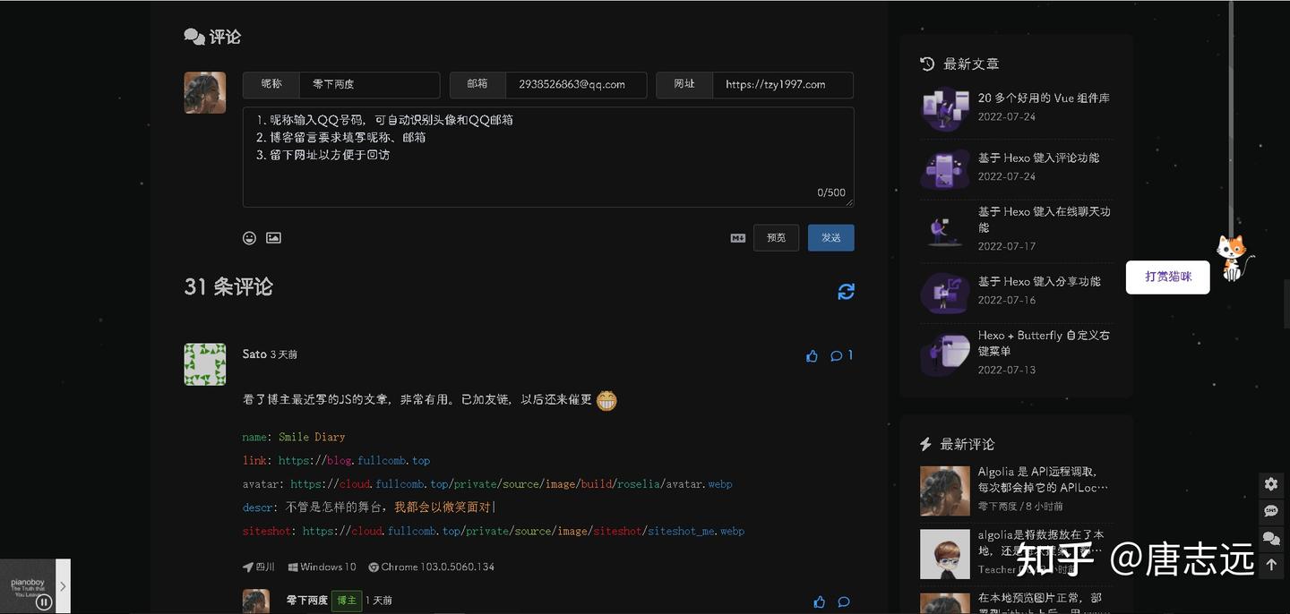Image resolution: width=1290 pixels, height=614 pixels.
Task: Click 预览 to preview the comment
Action: tap(776, 237)
